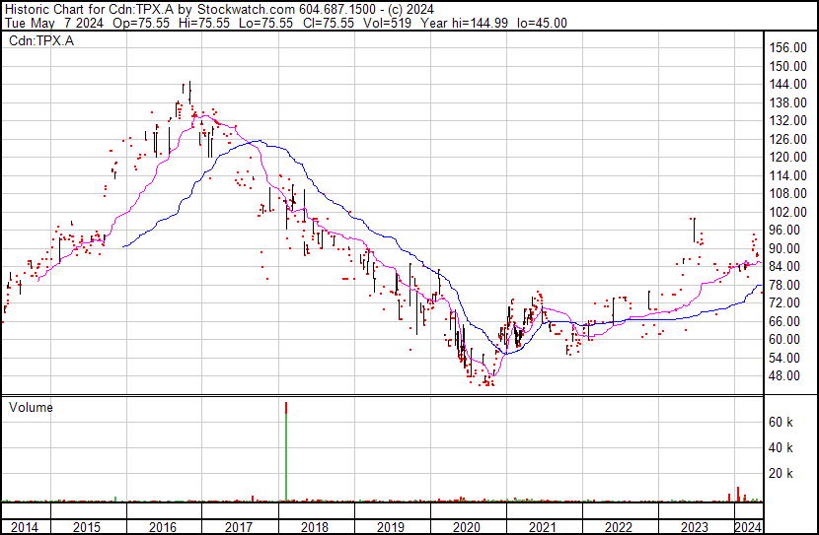Select the 20 k volume axis label
819x535 pixels.
pos(782,473)
